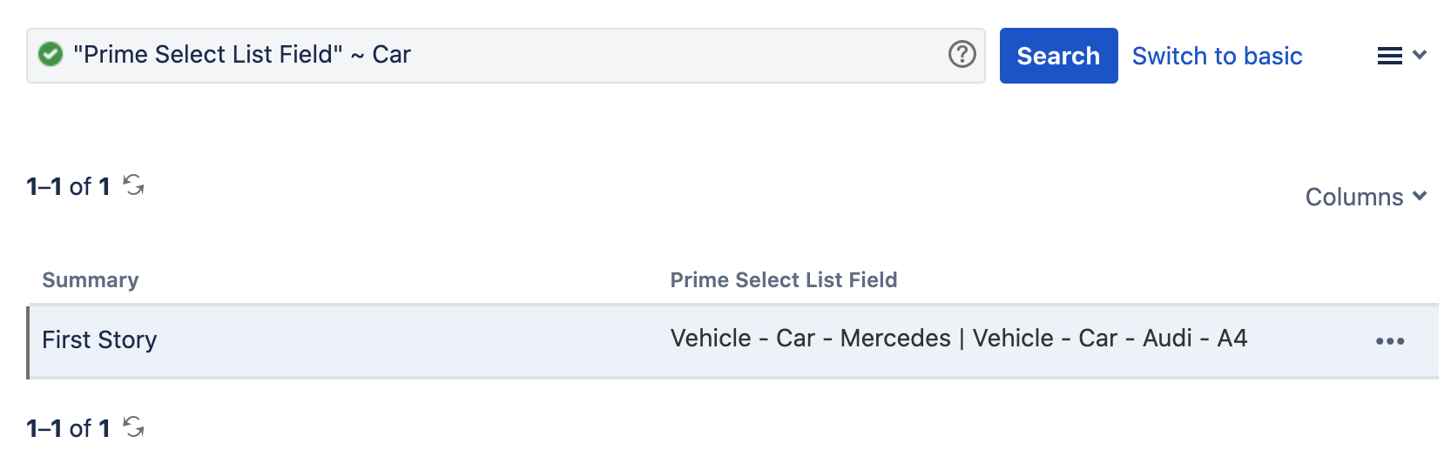
Task: Click the Switch to basic link
Action: tap(1217, 56)
